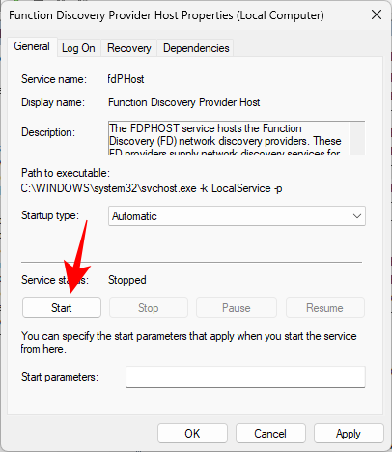
Task: Dismiss the dialog with Cancel
Action: [x=270, y=434]
